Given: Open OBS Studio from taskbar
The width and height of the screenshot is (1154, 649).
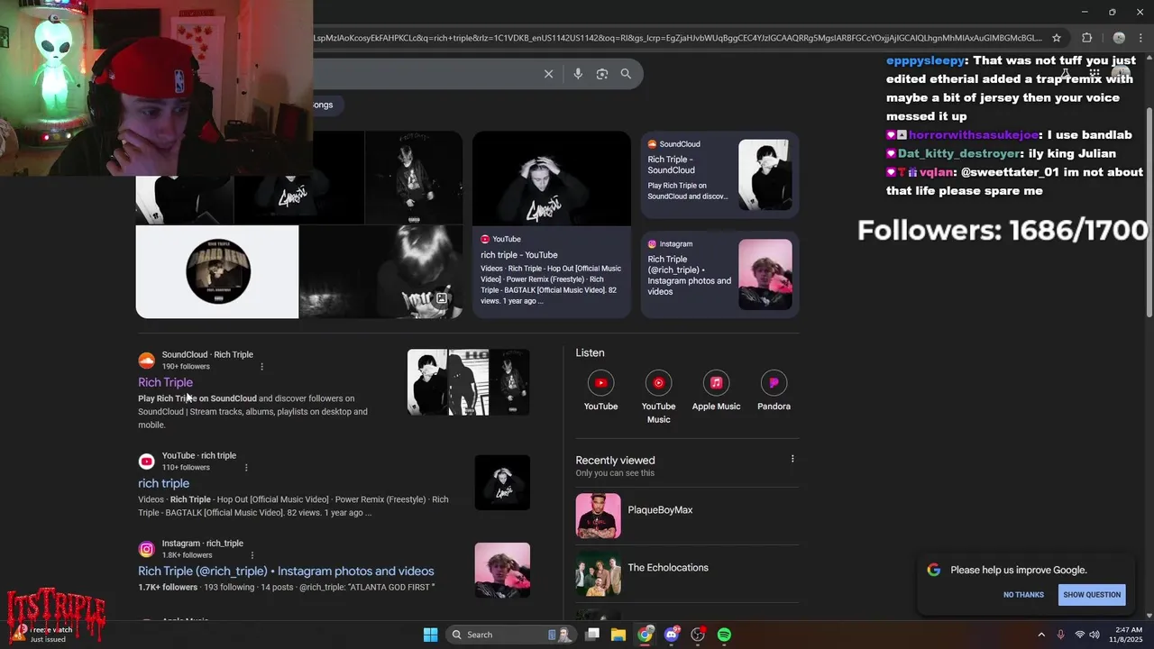Looking at the screenshot, I should [x=698, y=635].
